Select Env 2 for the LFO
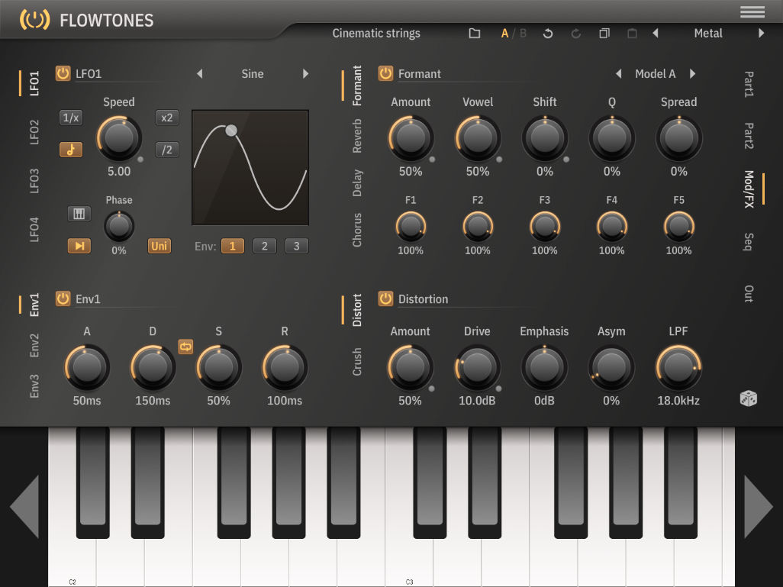This screenshot has width=783, height=587. (265, 246)
